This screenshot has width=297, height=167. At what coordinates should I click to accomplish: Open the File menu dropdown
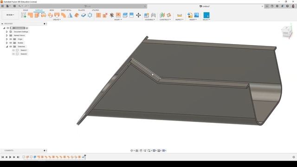[x=8, y=6]
